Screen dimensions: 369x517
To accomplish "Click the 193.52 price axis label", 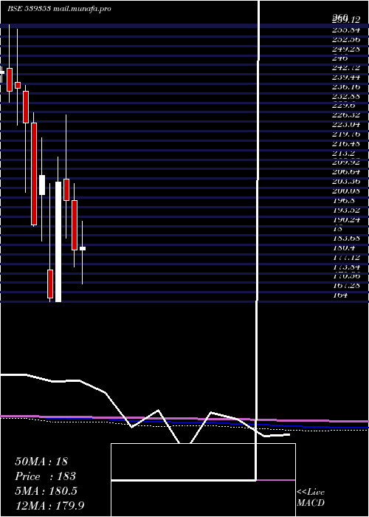I will tap(345, 210).
